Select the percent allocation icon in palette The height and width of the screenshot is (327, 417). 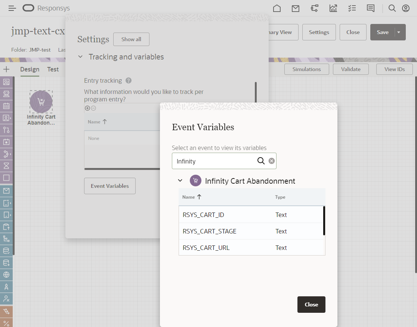(x=6, y=323)
